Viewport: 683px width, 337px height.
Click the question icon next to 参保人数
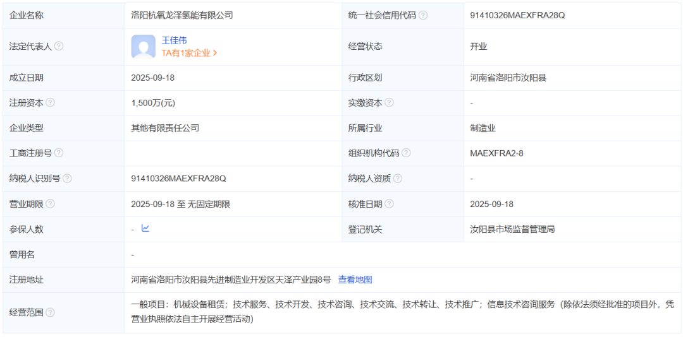click(x=50, y=229)
